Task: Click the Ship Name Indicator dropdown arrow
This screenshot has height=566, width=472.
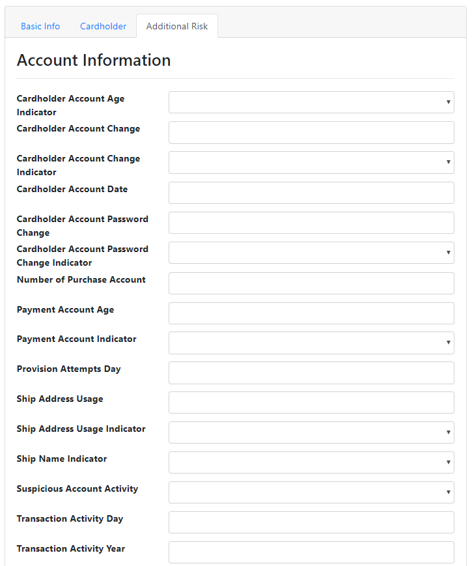Action: click(x=448, y=462)
